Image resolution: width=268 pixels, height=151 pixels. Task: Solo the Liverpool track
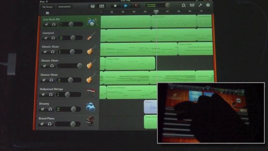(x=53, y=38)
